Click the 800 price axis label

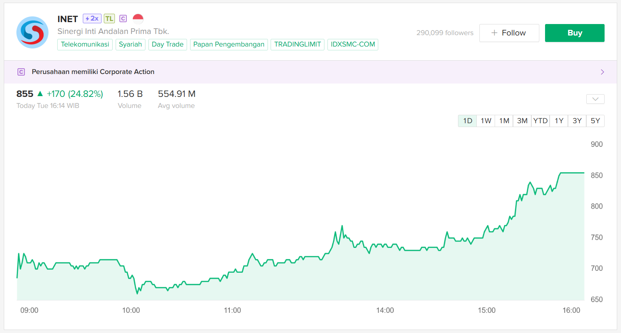(597, 206)
